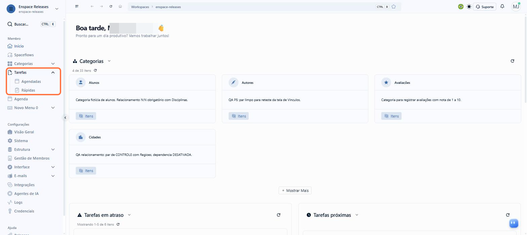
Task: Open Logs page
Action: [x=18, y=202]
